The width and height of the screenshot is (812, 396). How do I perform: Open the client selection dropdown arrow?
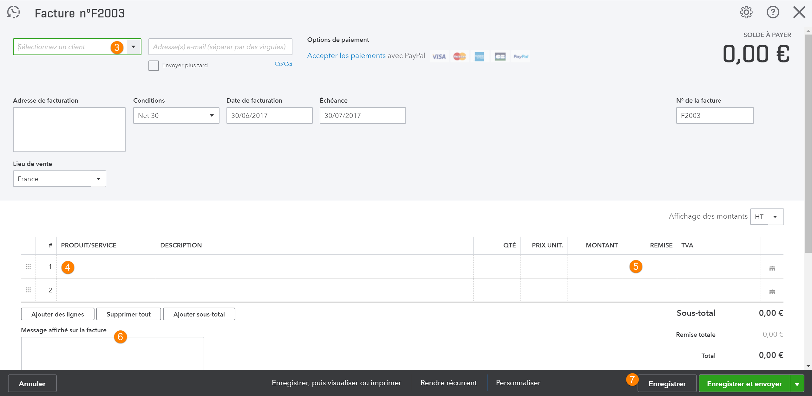(x=134, y=47)
